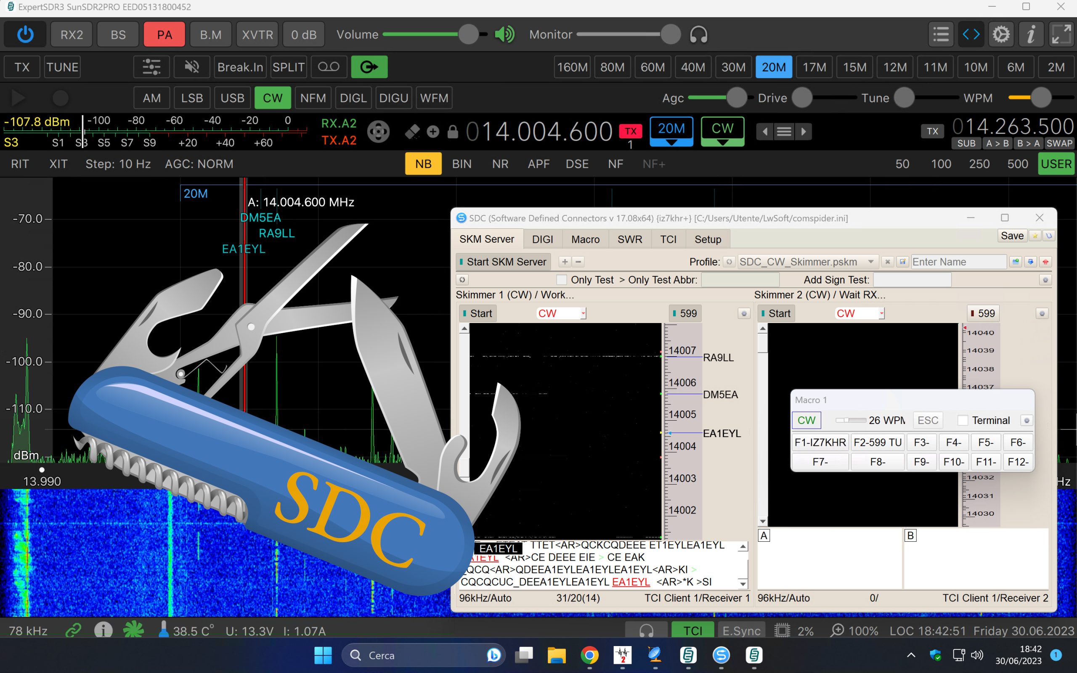The width and height of the screenshot is (1077, 673).
Task: Open the Setup tab in SDC
Action: tap(708, 239)
